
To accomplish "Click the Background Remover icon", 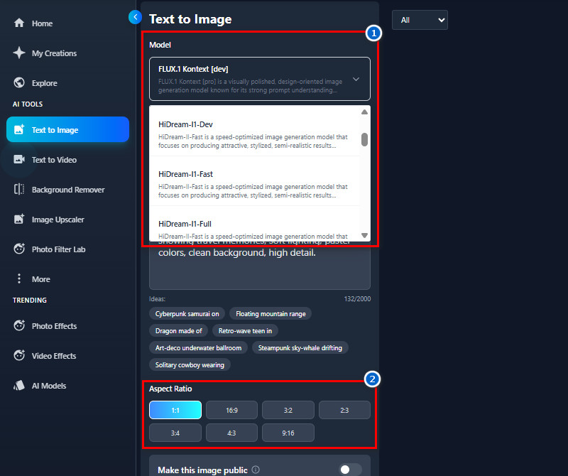I will pyautogui.click(x=19, y=189).
